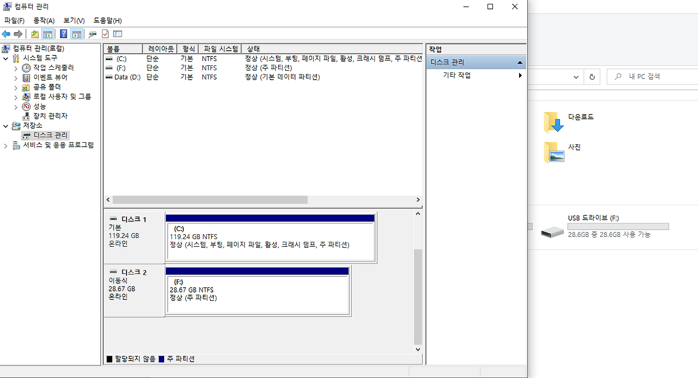Click the 파일 시스템 column header
Screen dimensions: 698x378
219,49
